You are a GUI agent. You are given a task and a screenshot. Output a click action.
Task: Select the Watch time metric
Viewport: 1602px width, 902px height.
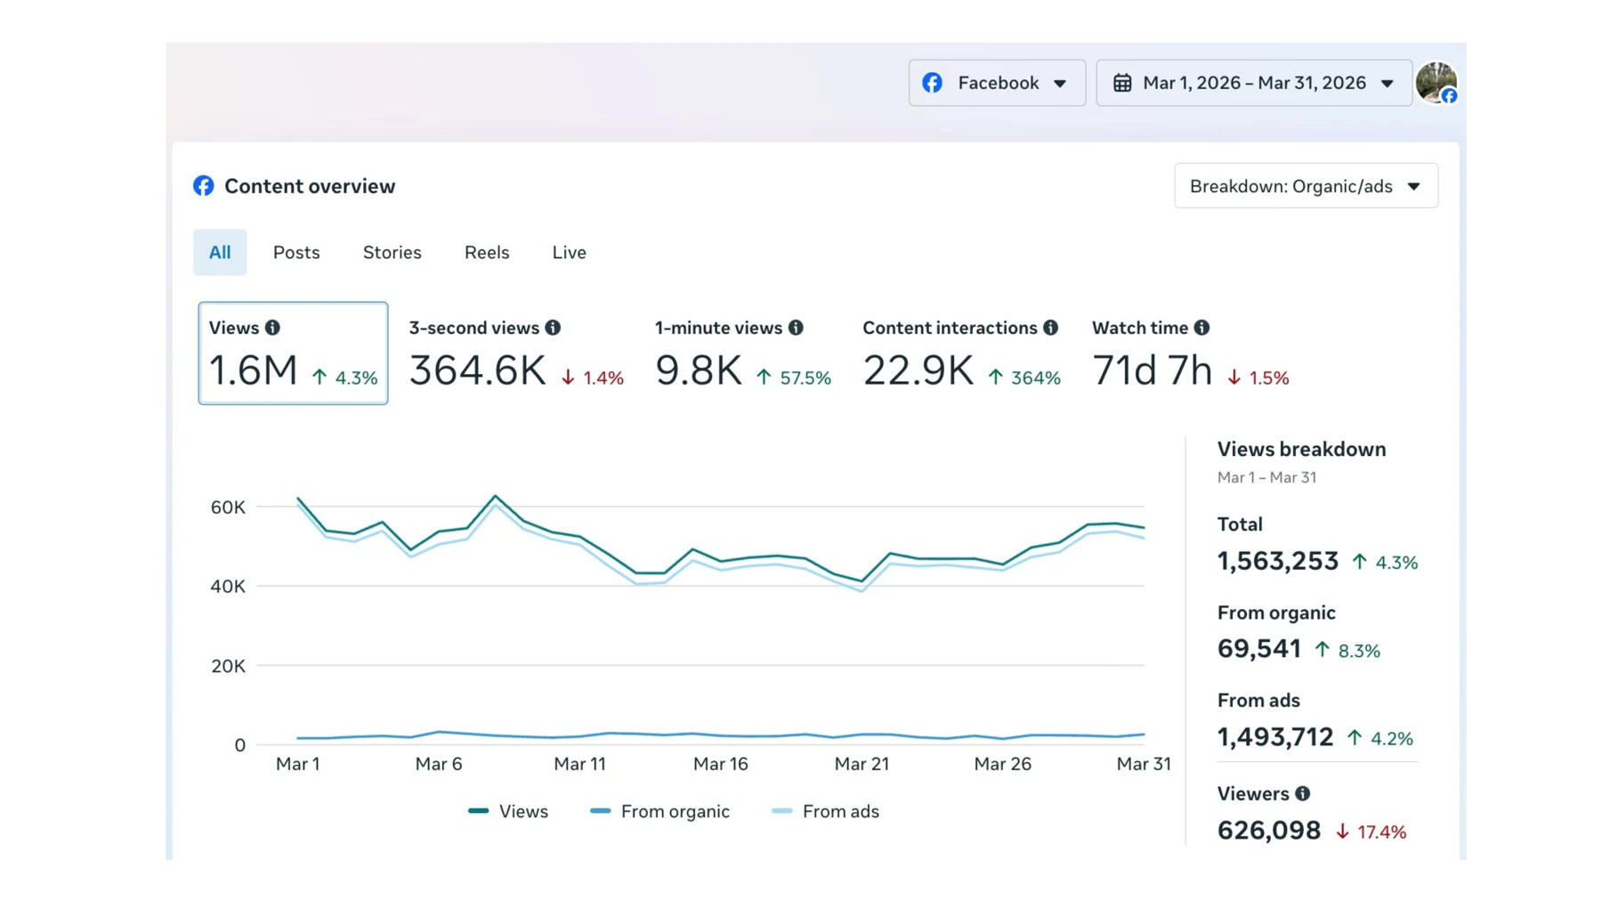point(1191,353)
